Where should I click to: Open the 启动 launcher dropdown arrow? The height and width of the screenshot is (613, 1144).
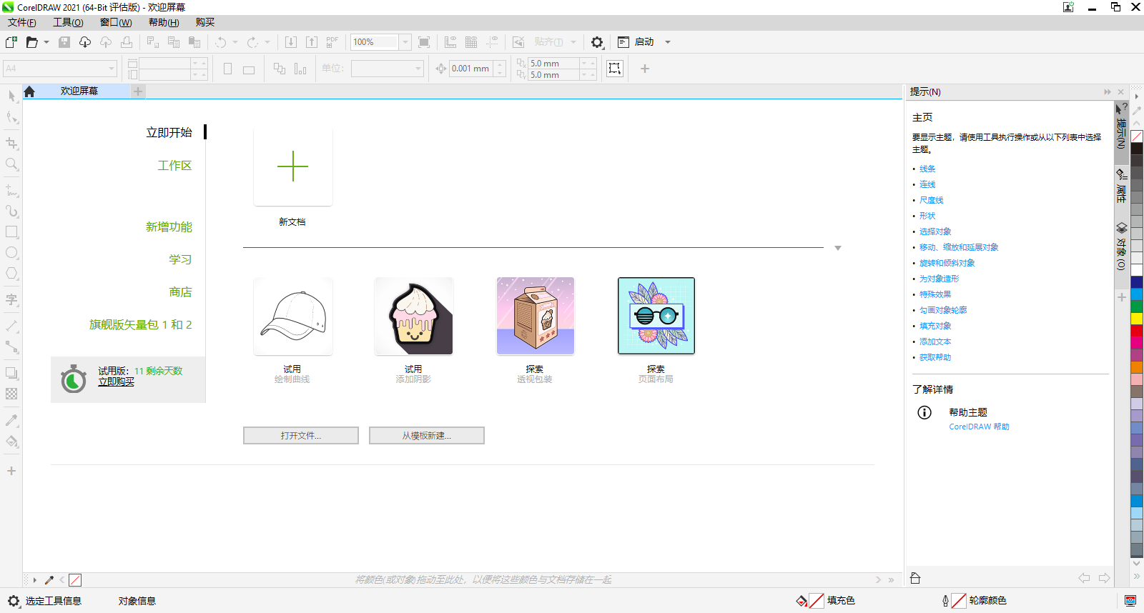point(668,42)
